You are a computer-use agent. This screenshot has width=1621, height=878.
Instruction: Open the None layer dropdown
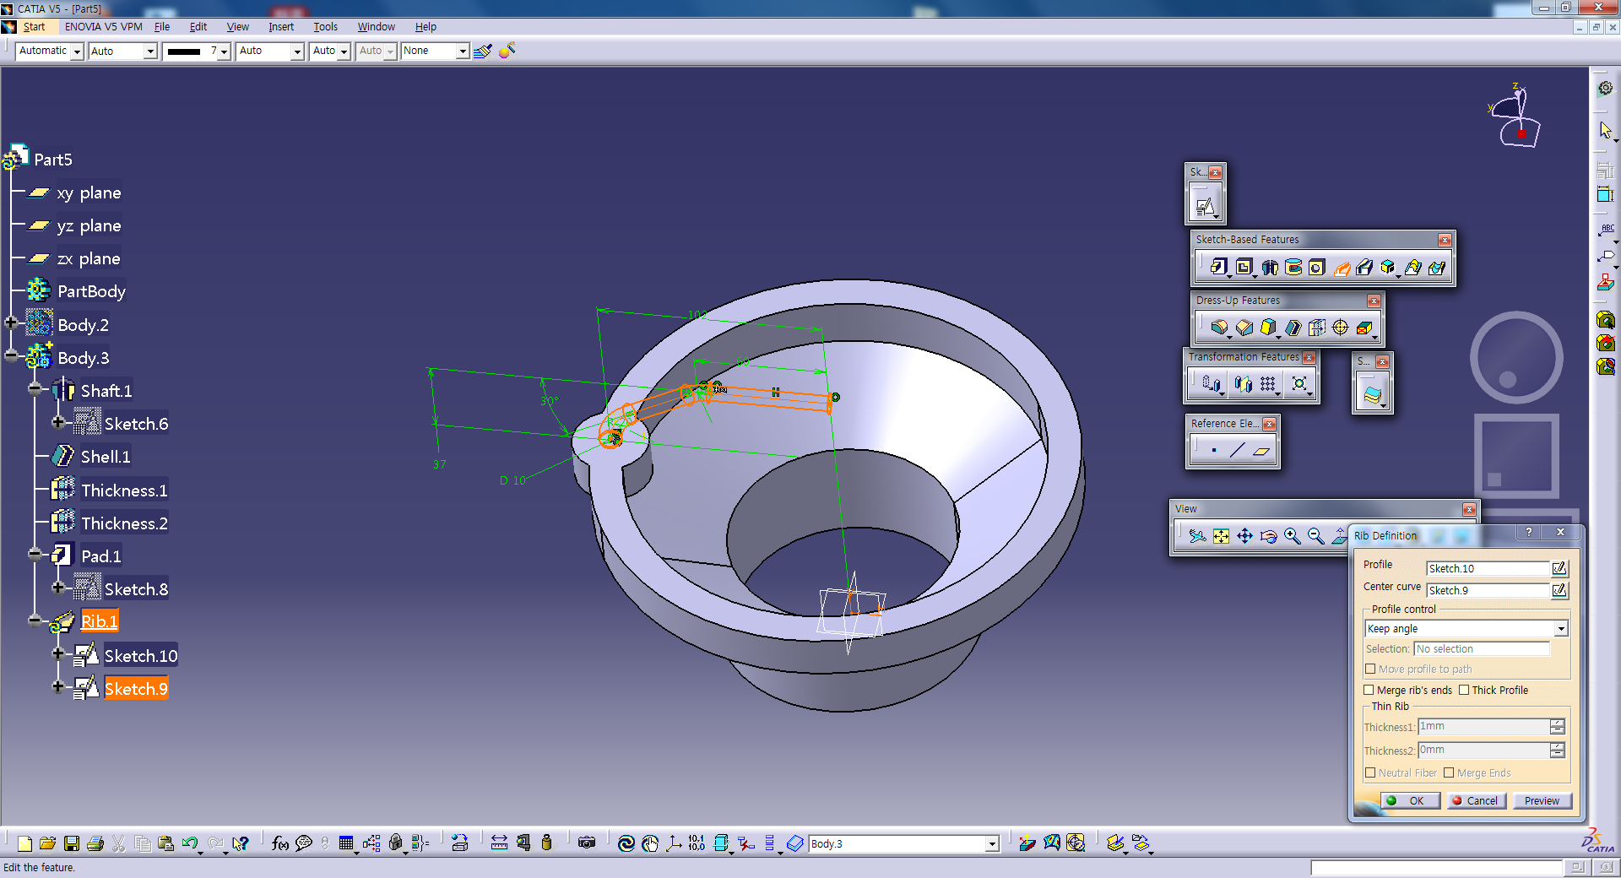point(462,51)
